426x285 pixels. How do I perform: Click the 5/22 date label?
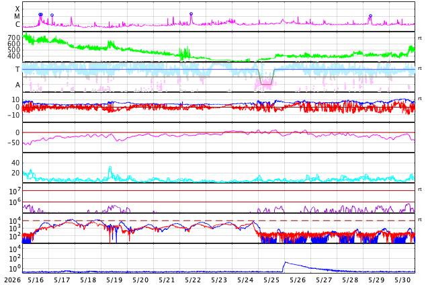point(193,280)
